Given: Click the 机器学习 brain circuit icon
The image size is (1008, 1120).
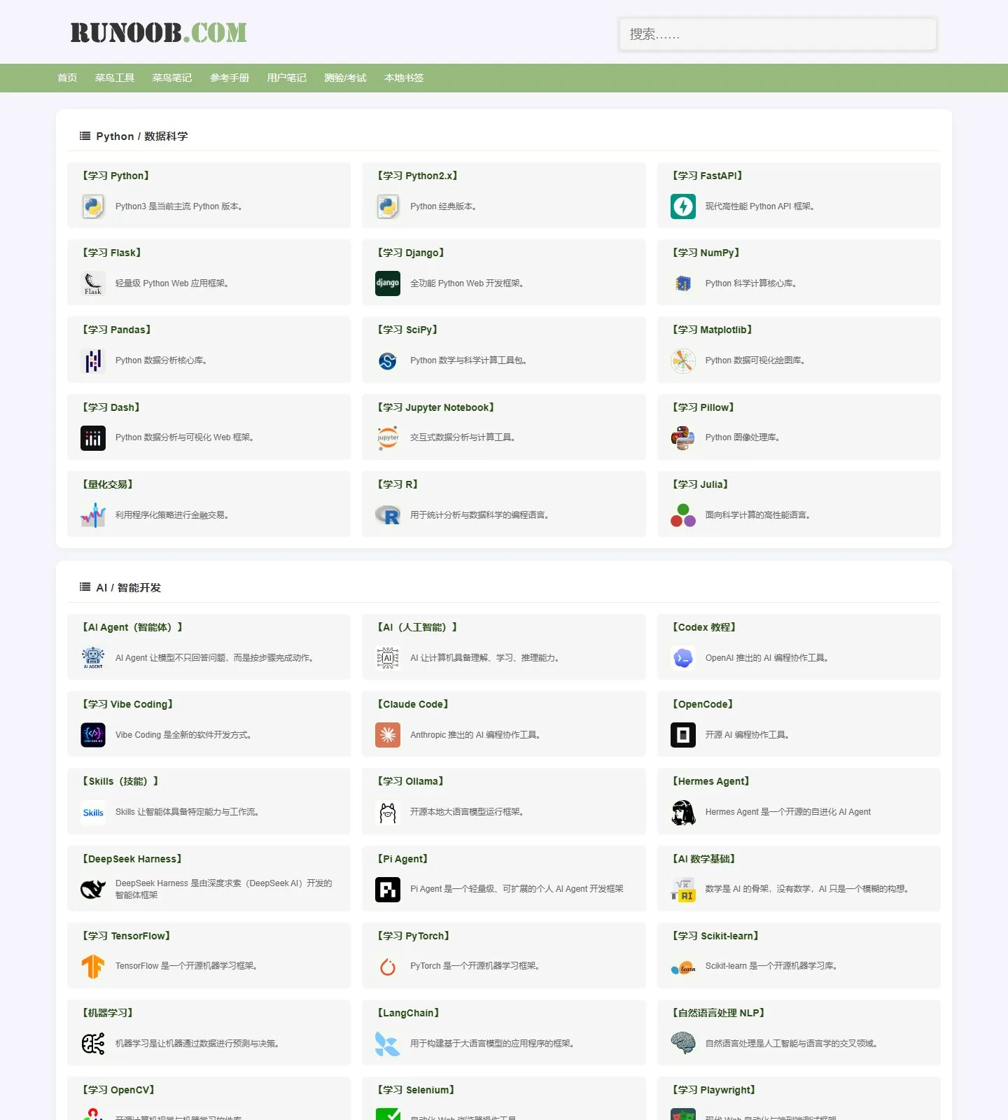Looking at the screenshot, I should (93, 1044).
